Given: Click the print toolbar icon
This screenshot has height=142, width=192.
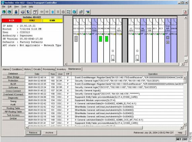Looking at the screenshot, I should 23,12.
